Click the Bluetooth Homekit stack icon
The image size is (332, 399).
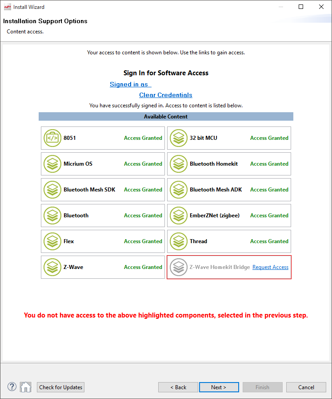pyautogui.click(x=179, y=164)
